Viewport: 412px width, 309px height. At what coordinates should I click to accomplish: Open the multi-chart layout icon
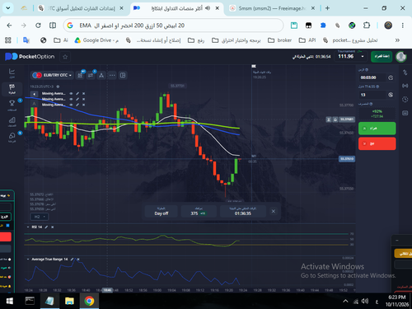click(x=123, y=75)
